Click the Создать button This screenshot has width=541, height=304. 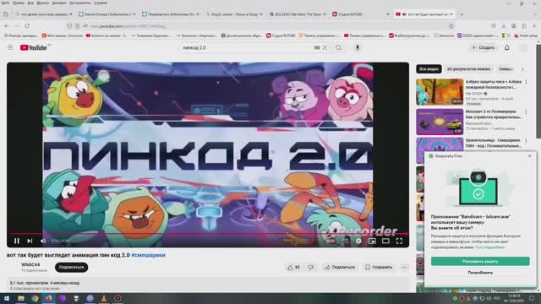(483, 47)
